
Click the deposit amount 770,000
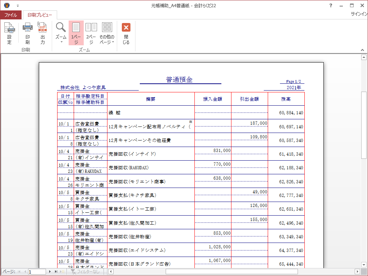point(222,164)
